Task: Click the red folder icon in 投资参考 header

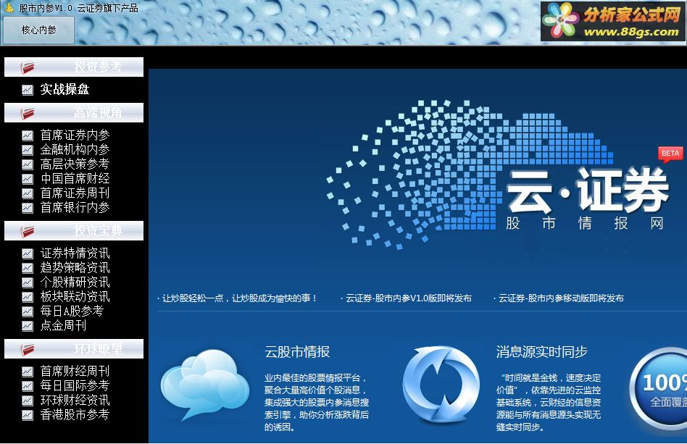Action: tap(27, 67)
